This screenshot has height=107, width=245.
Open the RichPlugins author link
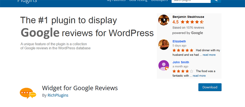pos(58,95)
